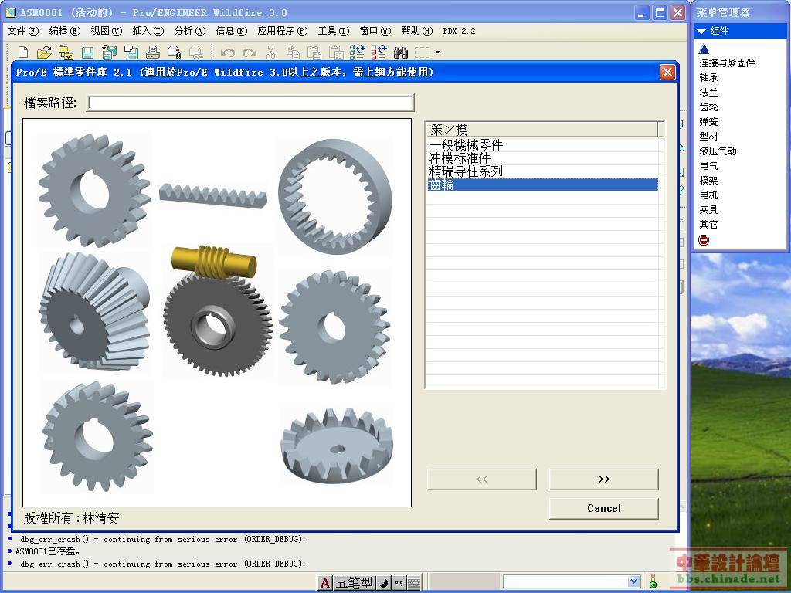Click the Set Working Directory folder icon

point(66,52)
